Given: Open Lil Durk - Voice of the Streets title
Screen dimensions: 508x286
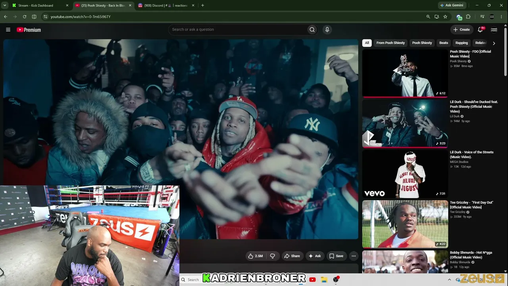Looking at the screenshot, I should pos(471,155).
